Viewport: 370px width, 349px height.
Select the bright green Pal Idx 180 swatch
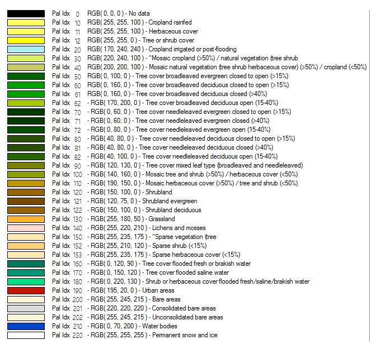pyautogui.click(x=25, y=281)
